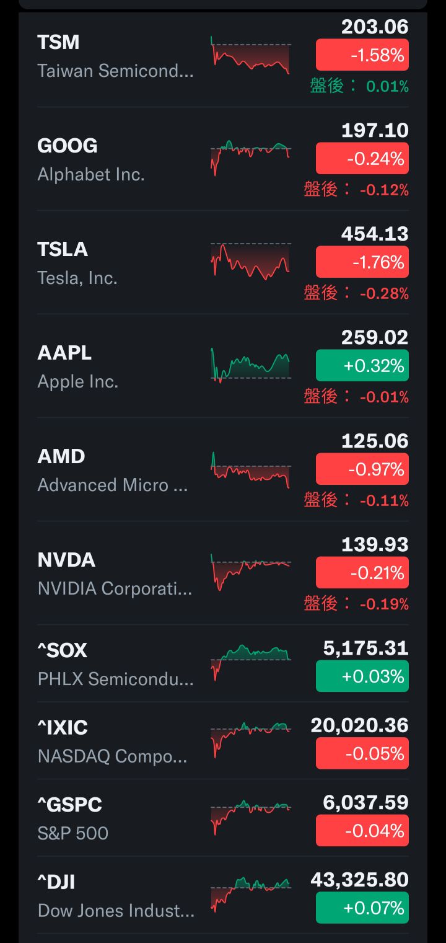
Task: Toggle ^SOX's +0.03% change badge
Action: [362, 676]
